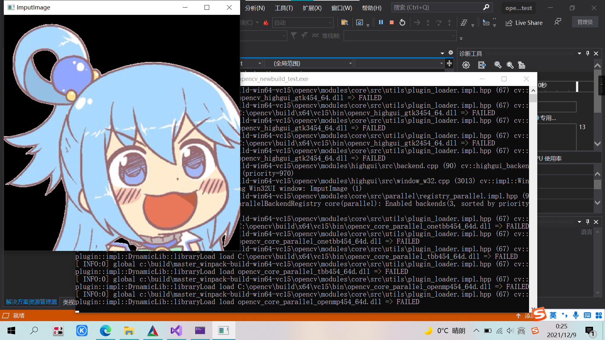The width and height of the screenshot is (605, 340).
Task: Show hidden system tray icons
Action: (476, 331)
